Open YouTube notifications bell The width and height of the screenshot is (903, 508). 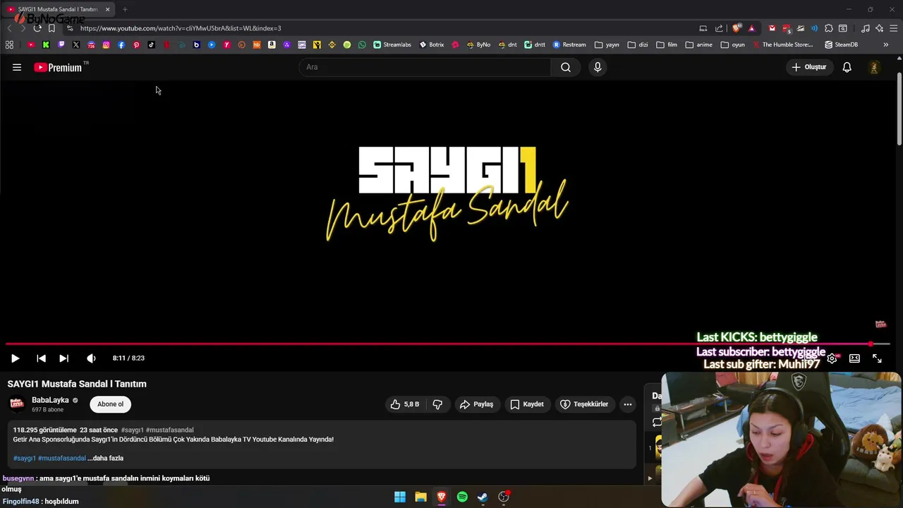[x=847, y=67]
